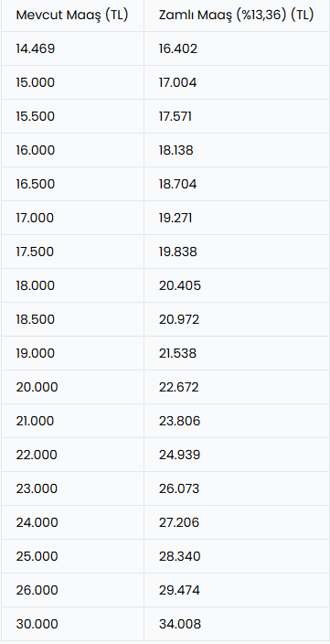Click the 34.008 raised salary cell
The image size is (330, 644).
pos(237,624)
